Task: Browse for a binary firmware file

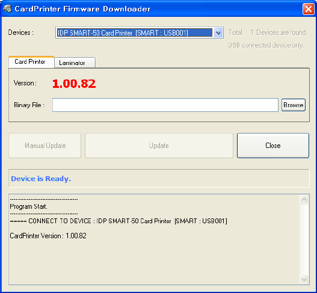Action: (293, 105)
